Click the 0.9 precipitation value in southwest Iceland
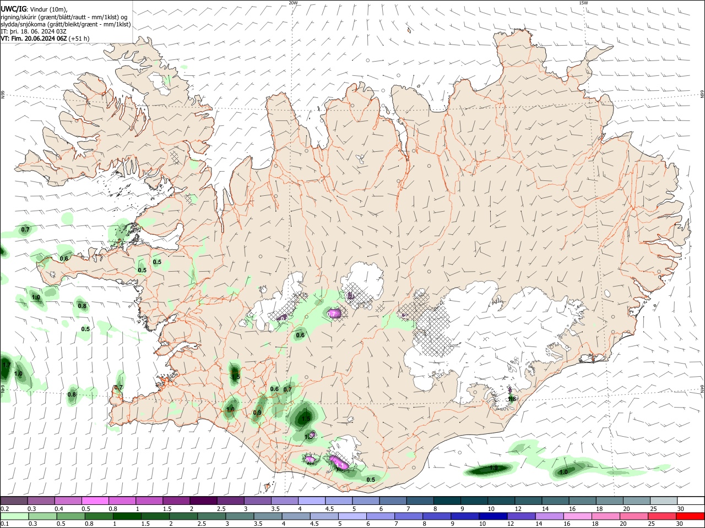705x528 pixels. click(x=257, y=413)
